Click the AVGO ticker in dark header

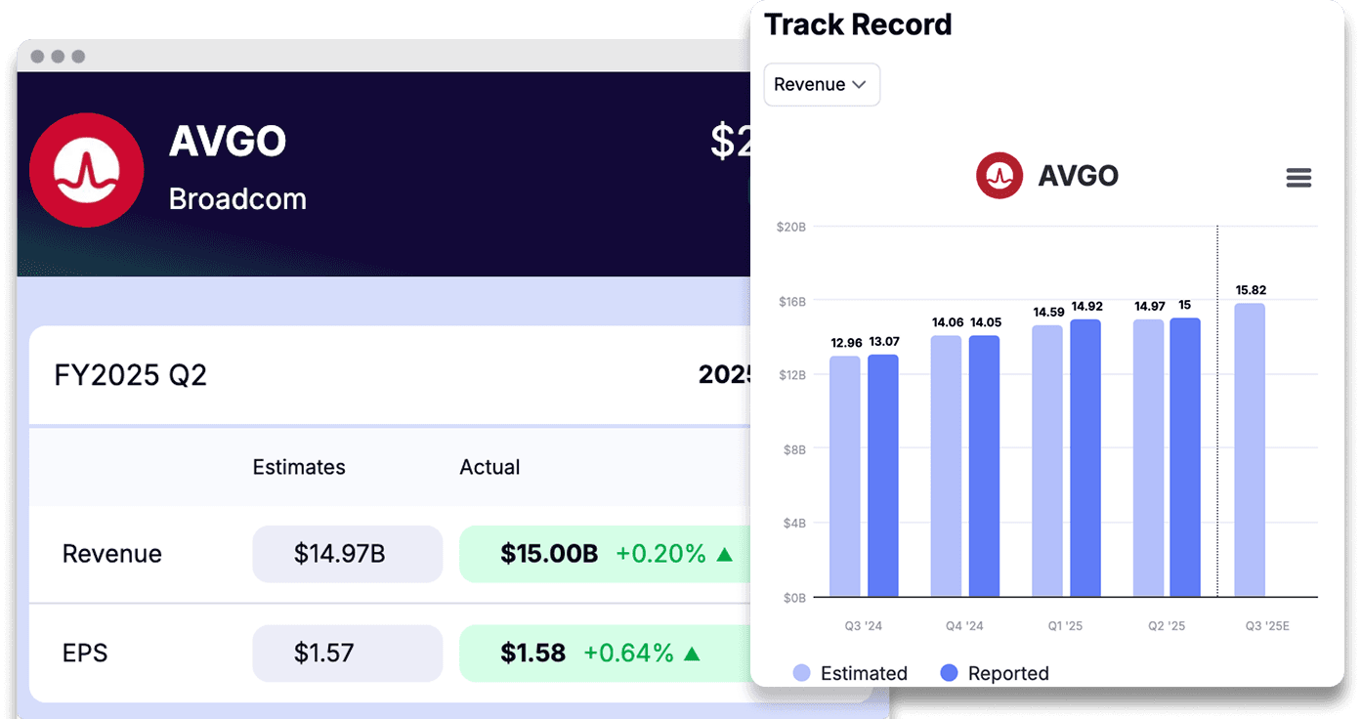[228, 142]
